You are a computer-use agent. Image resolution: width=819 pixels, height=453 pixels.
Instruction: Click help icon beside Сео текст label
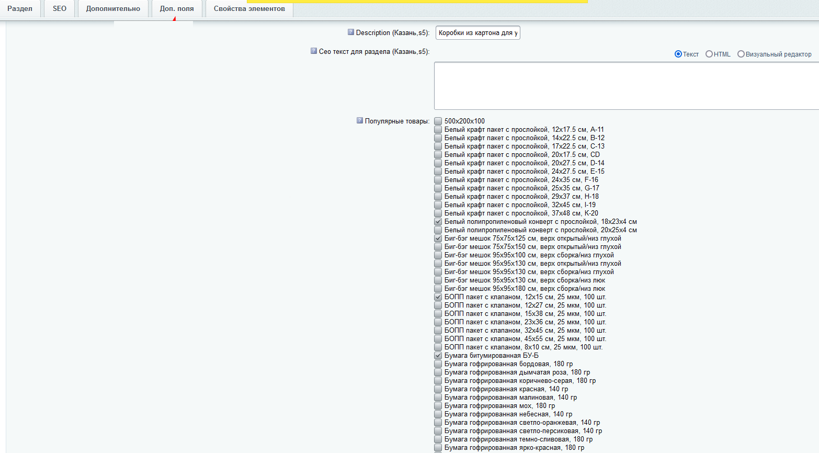314,51
